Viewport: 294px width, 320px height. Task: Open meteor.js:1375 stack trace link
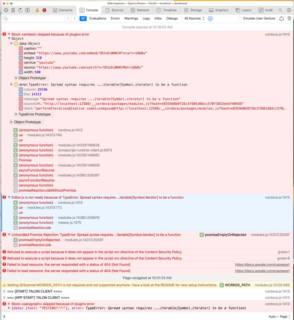tap(69, 223)
